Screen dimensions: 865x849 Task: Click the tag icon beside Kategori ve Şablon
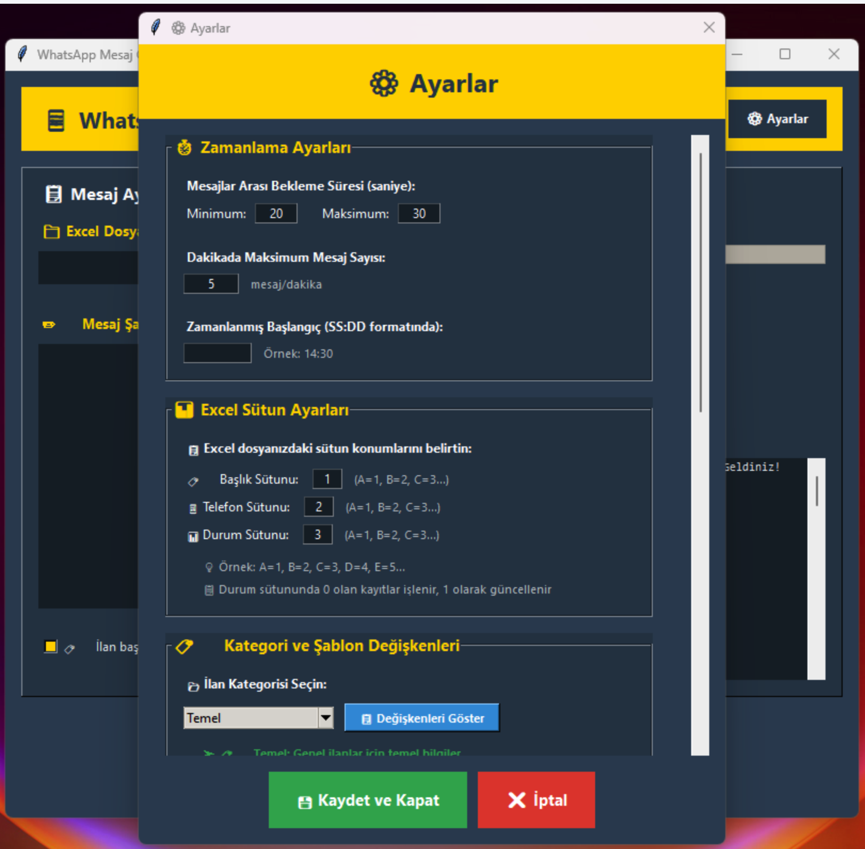[185, 646]
